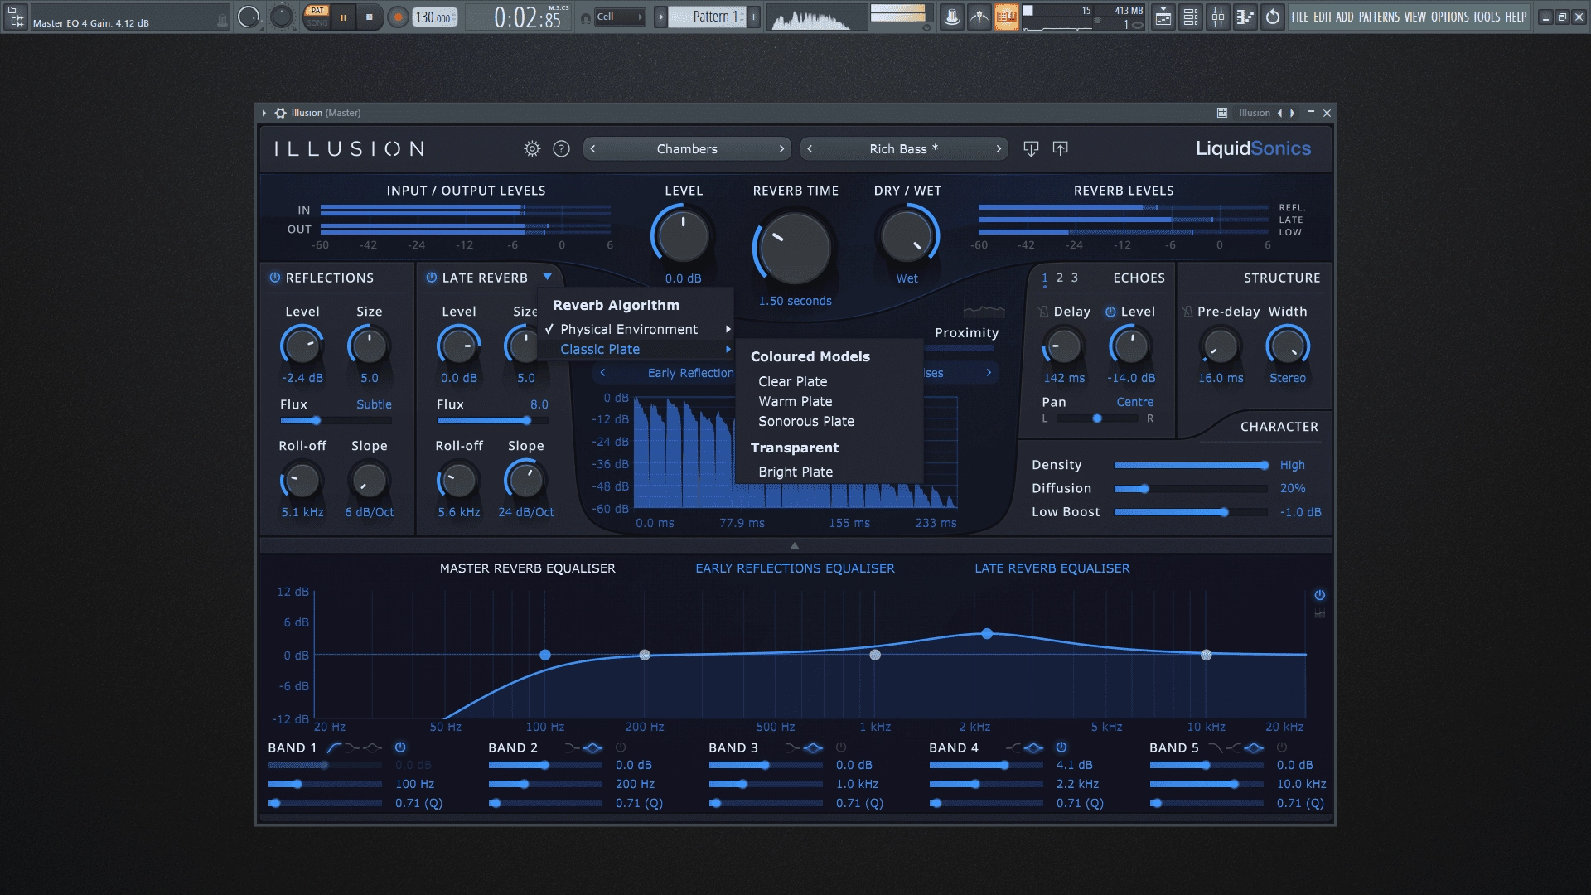Click the preset export/upload icon
This screenshot has width=1591, height=895.
[1060, 148]
